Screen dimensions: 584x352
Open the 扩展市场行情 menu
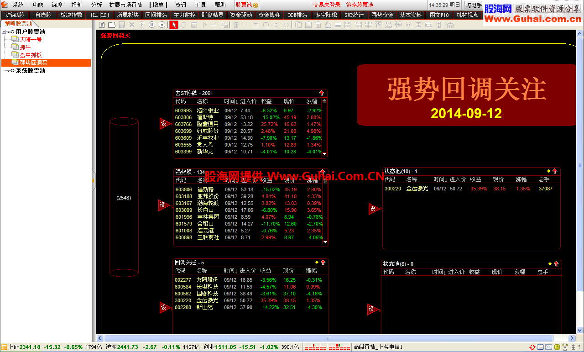pyautogui.click(x=125, y=5)
